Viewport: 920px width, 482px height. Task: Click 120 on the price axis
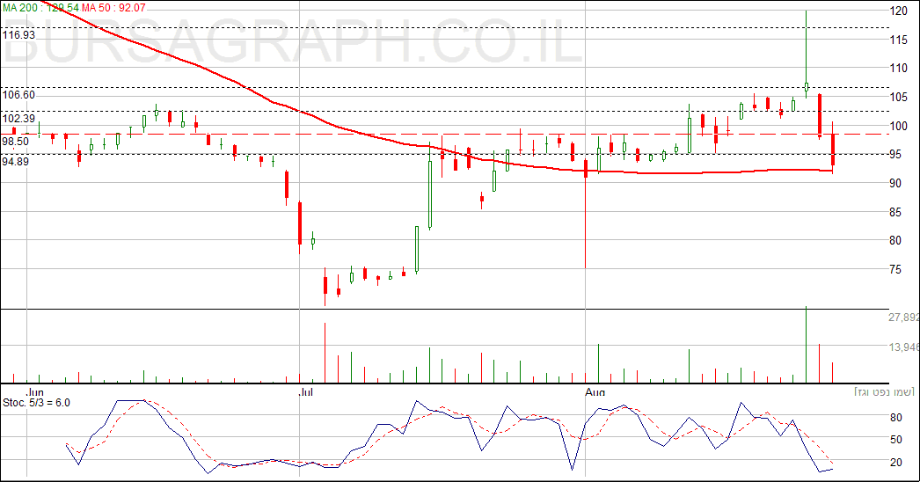(899, 11)
